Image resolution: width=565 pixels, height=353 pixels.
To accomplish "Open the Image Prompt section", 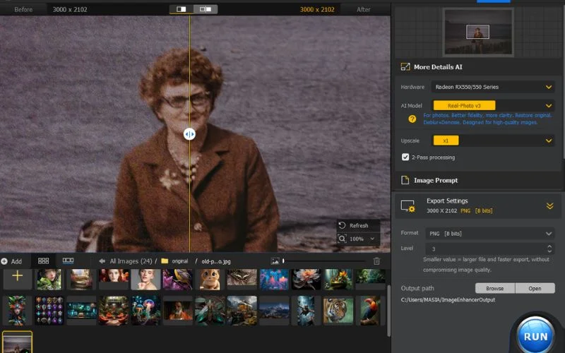I will coord(436,180).
